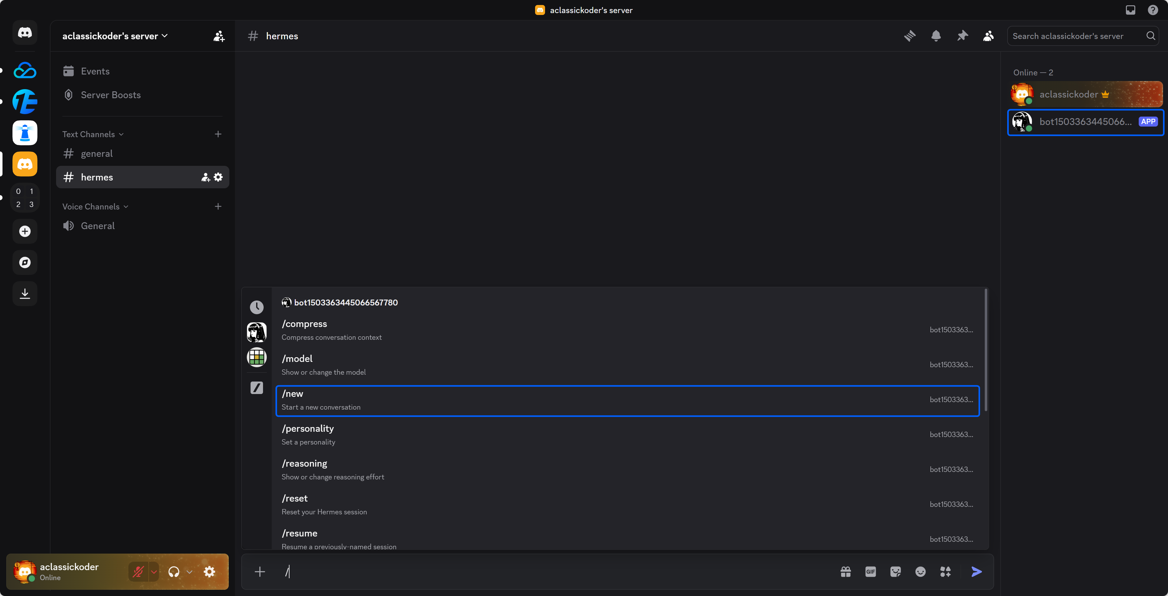This screenshot has width=1168, height=596.
Task: Open the Events item
Action: (x=142, y=71)
